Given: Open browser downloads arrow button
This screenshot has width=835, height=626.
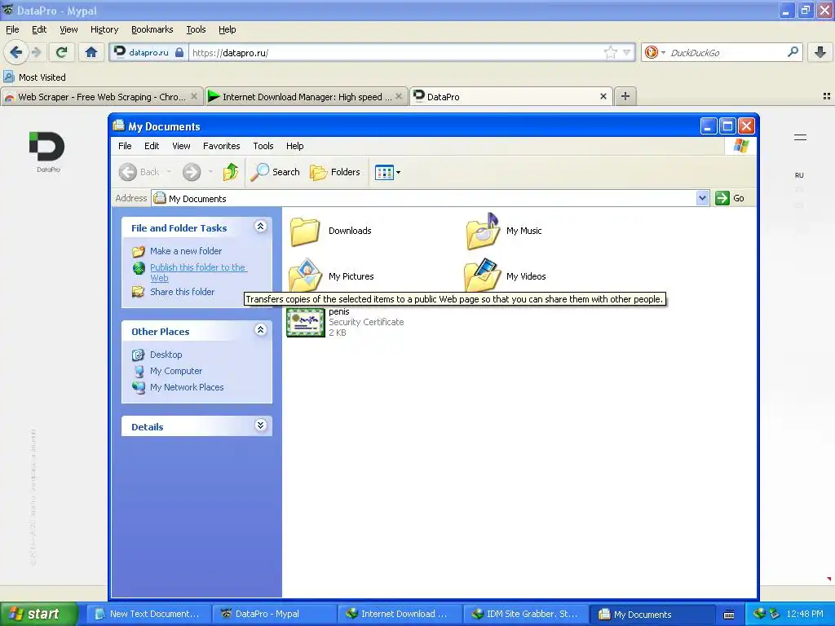Looking at the screenshot, I should coord(820,52).
